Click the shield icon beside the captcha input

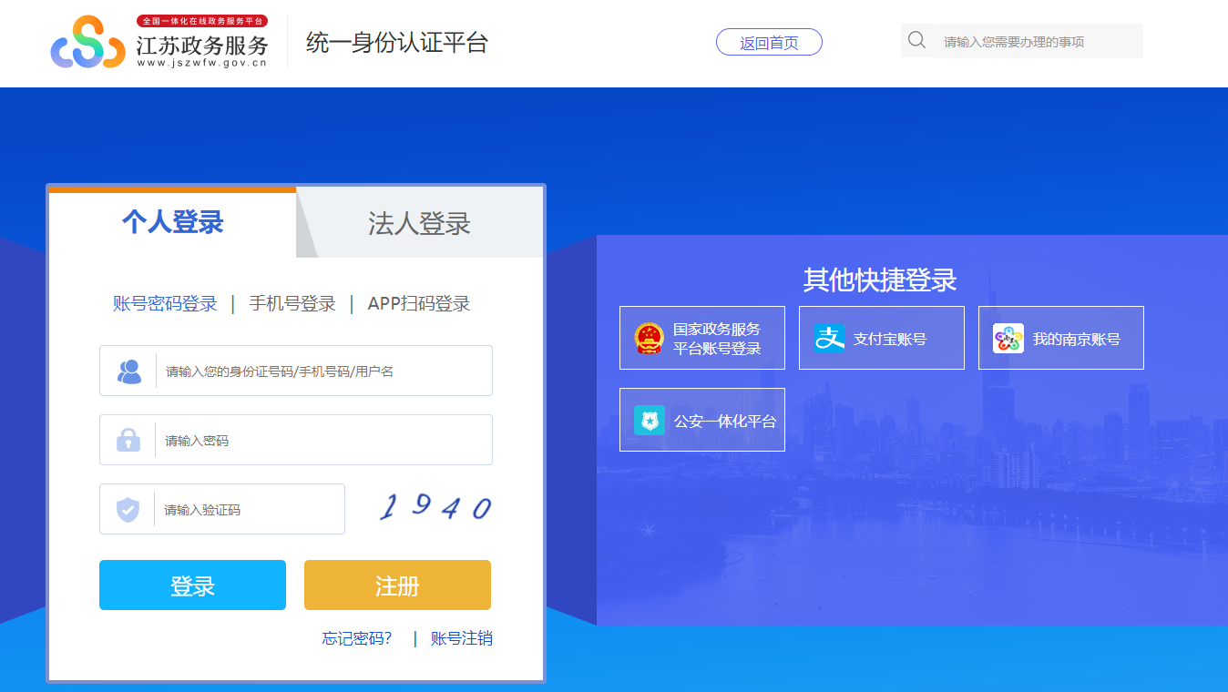click(128, 508)
